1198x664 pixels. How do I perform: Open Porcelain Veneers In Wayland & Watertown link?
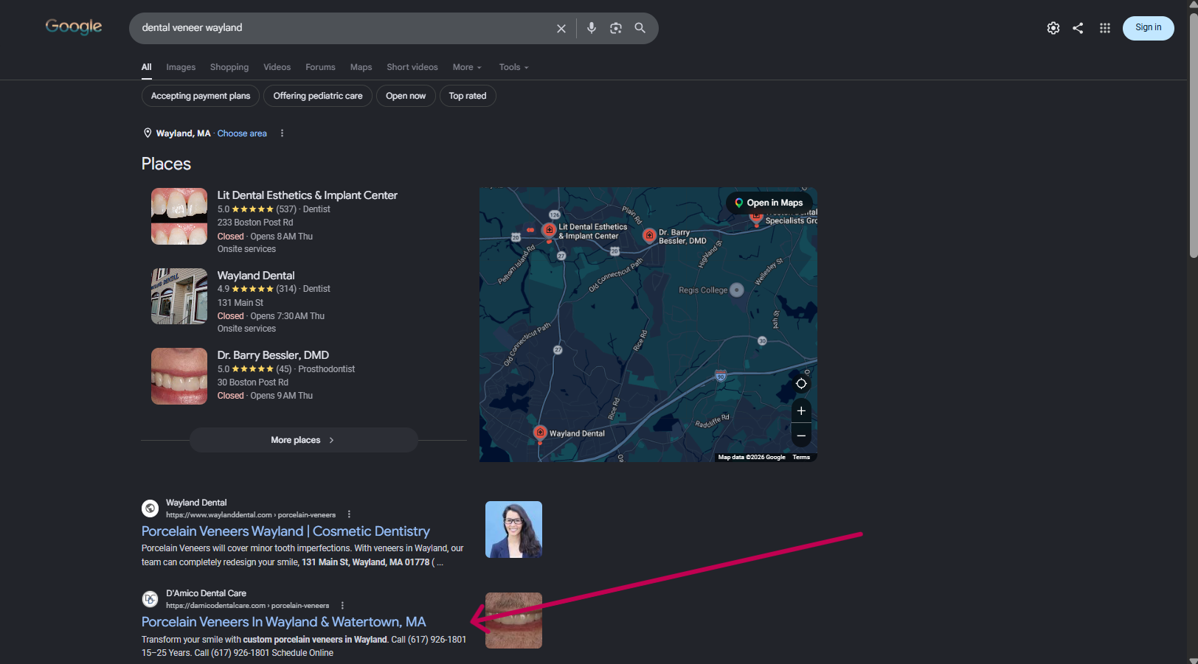point(284,622)
